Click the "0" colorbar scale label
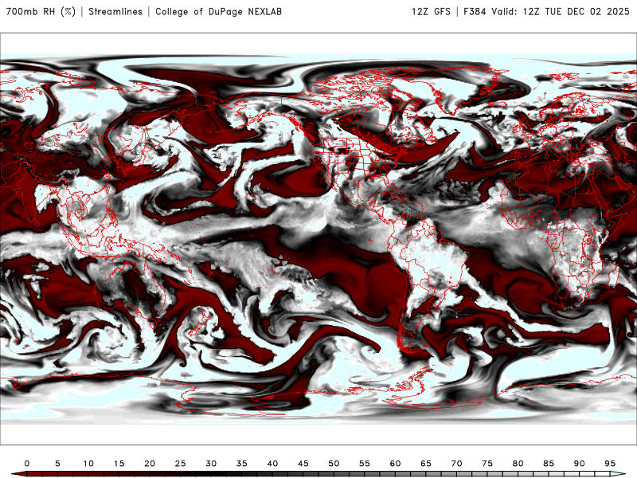 point(27,464)
